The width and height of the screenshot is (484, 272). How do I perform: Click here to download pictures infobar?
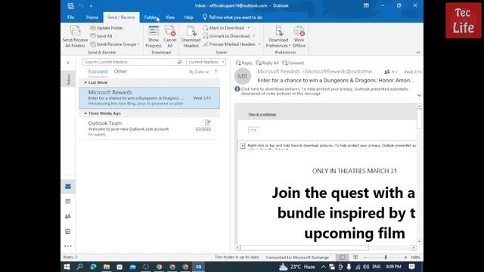(x=324, y=91)
